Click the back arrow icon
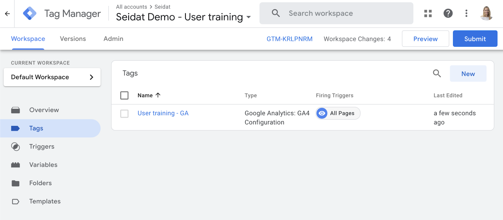503x220 pixels. pyautogui.click(x=7, y=13)
